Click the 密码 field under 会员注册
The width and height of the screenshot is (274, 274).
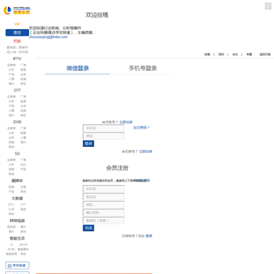[104, 205]
